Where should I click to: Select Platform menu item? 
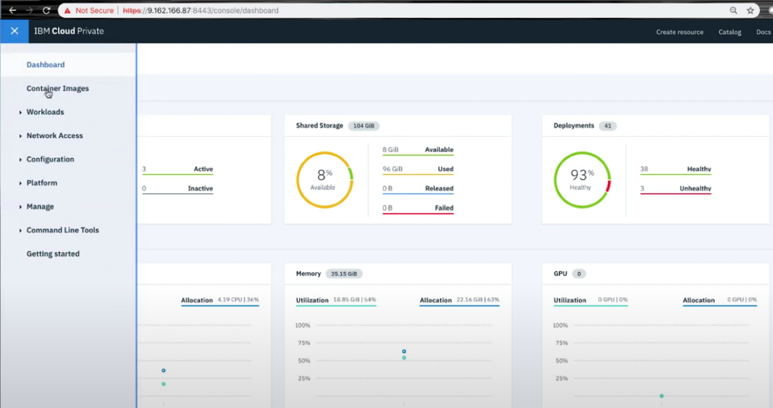[42, 182]
